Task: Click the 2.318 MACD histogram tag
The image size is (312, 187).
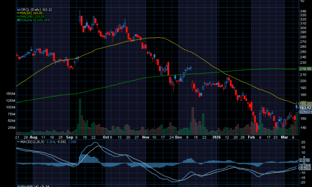Action: tap(305, 160)
